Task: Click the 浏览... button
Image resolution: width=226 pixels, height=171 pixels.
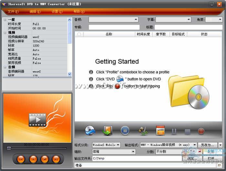Action: coord(192,158)
